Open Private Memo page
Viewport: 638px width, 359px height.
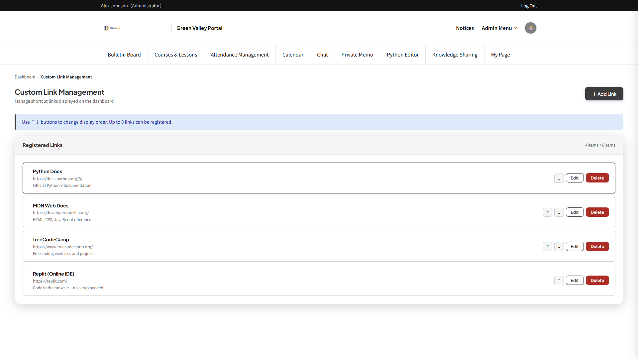(357, 55)
